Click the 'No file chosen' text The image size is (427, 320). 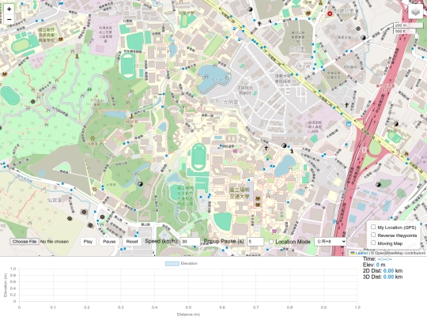(55, 242)
